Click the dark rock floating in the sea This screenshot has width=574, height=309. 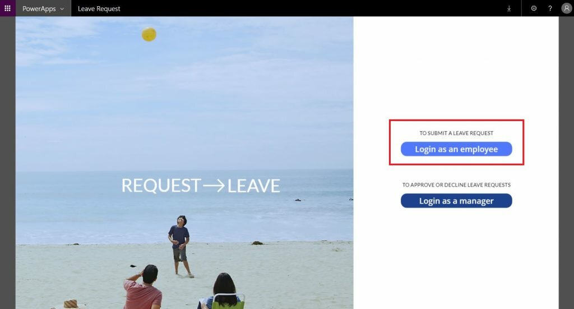(x=298, y=200)
